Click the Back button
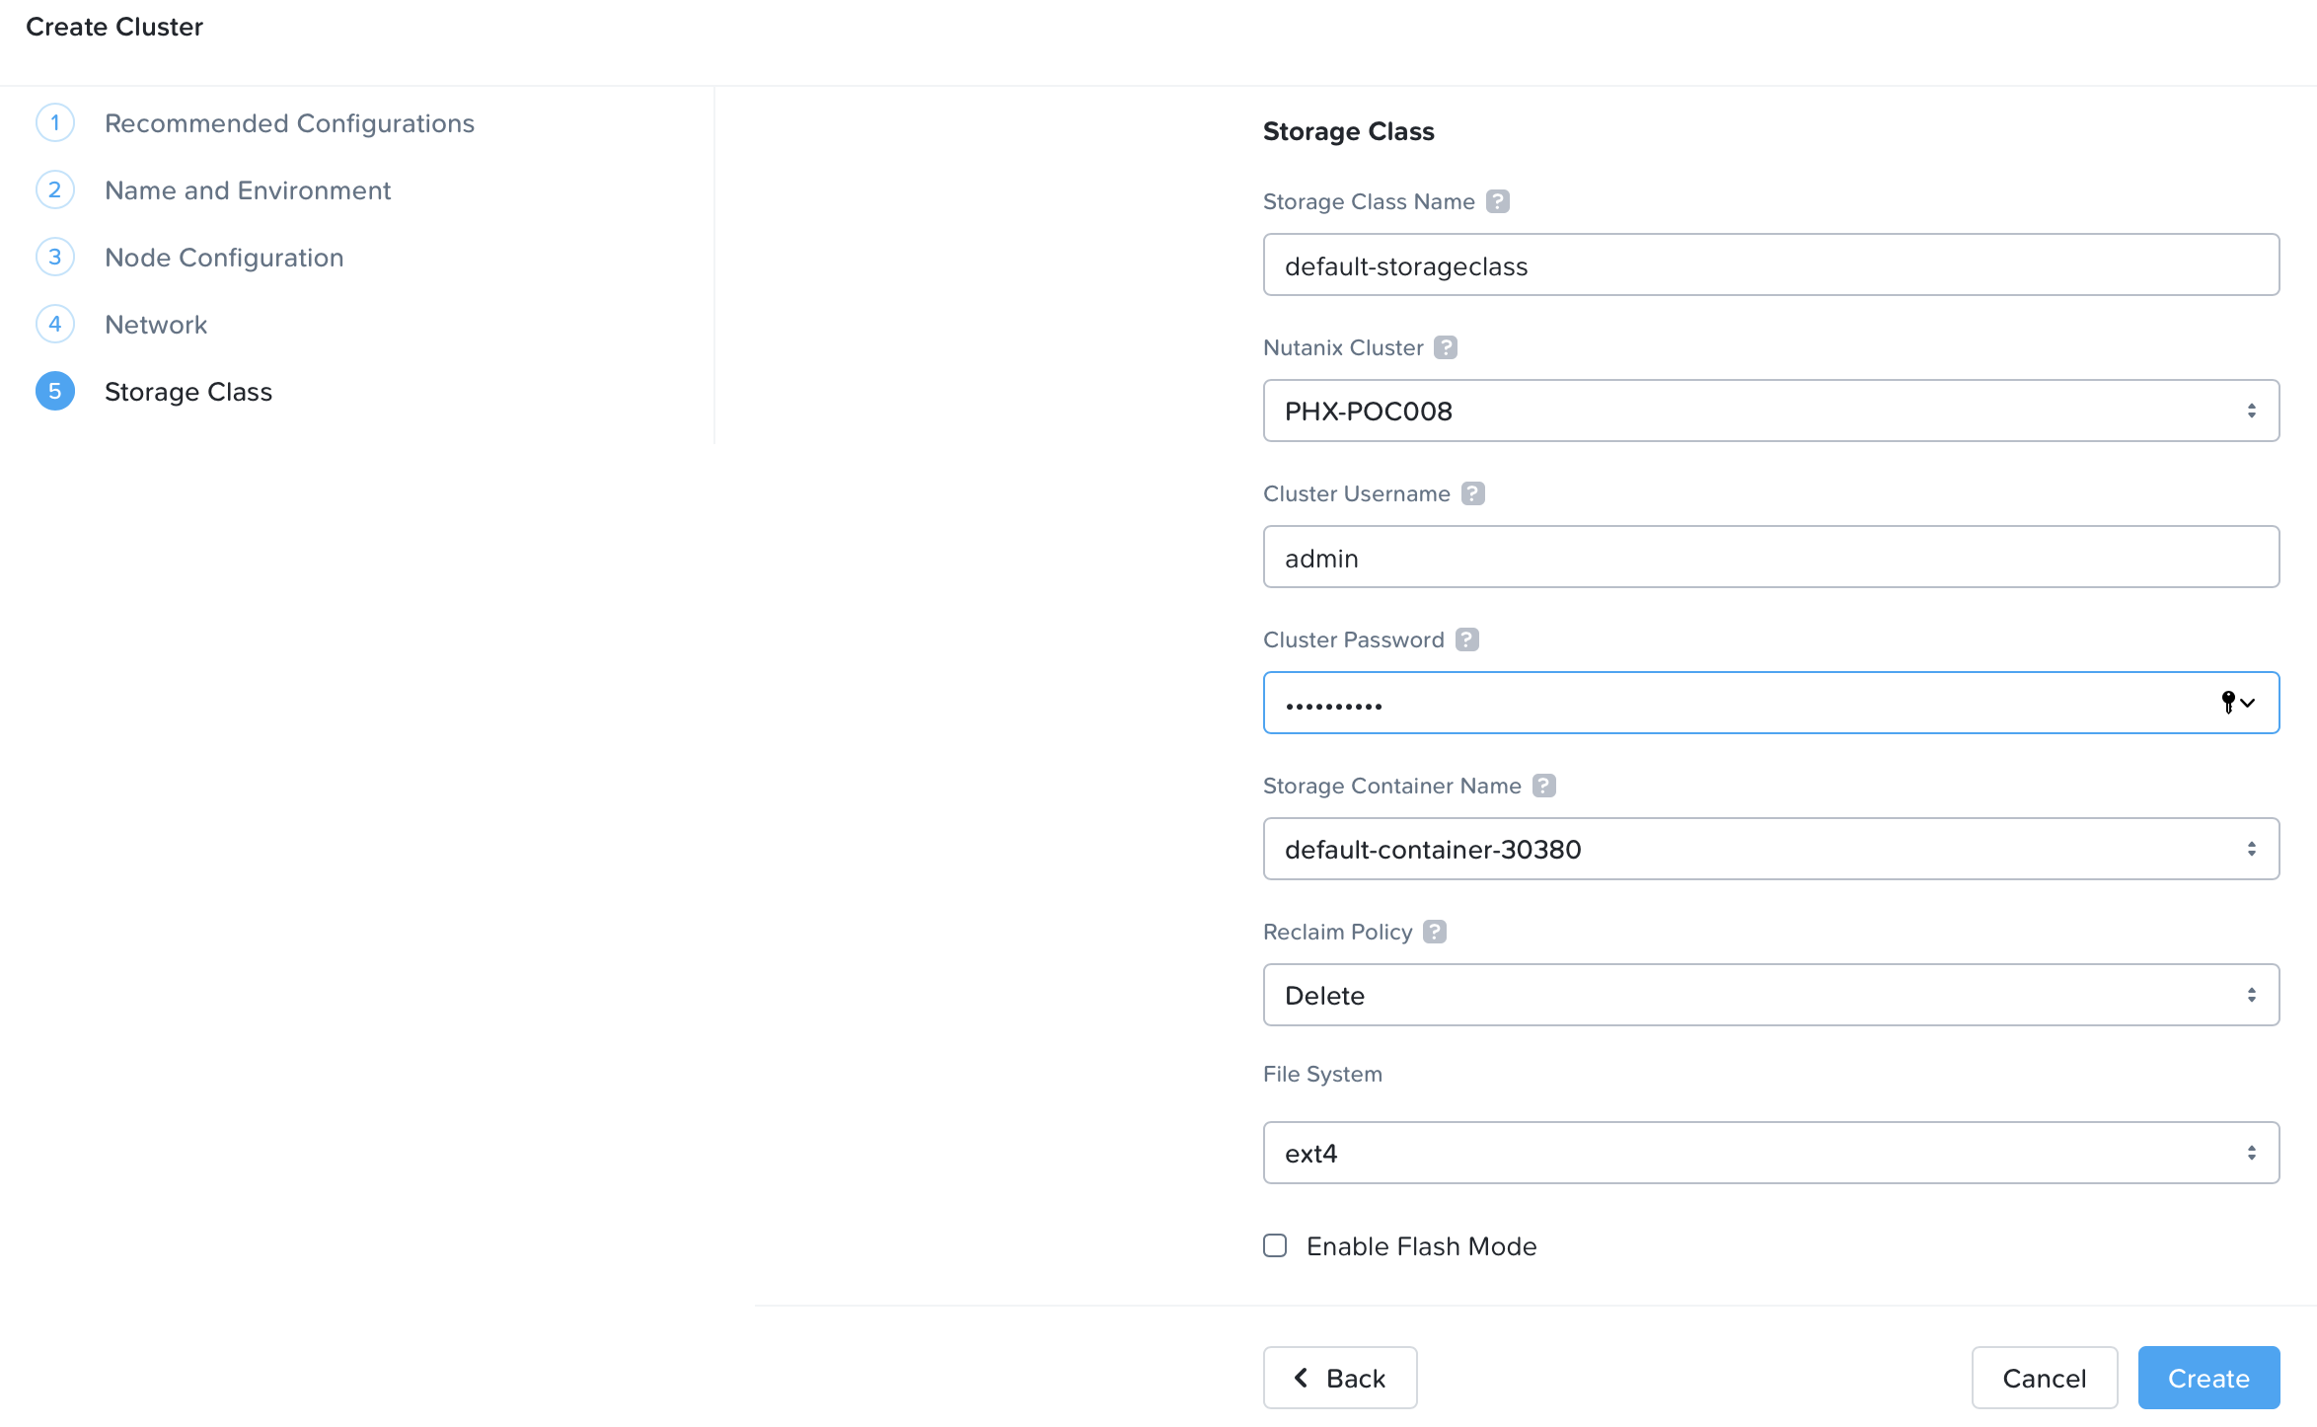Image resolution: width=2317 pixels, height=1427 pixels. point(1339,1378)
